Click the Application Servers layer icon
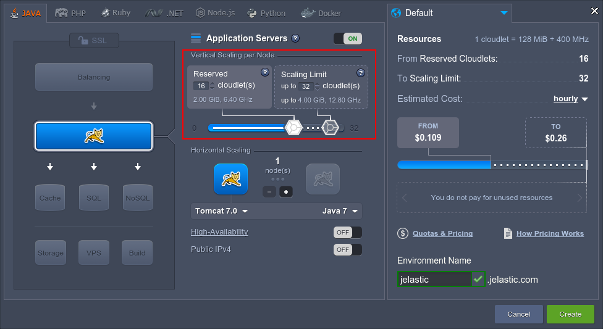The height and width of the screenshot is (329, 603). [196, 38]
